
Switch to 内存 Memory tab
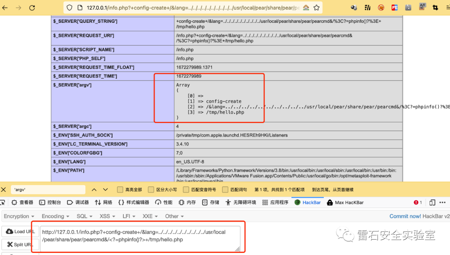187,203
